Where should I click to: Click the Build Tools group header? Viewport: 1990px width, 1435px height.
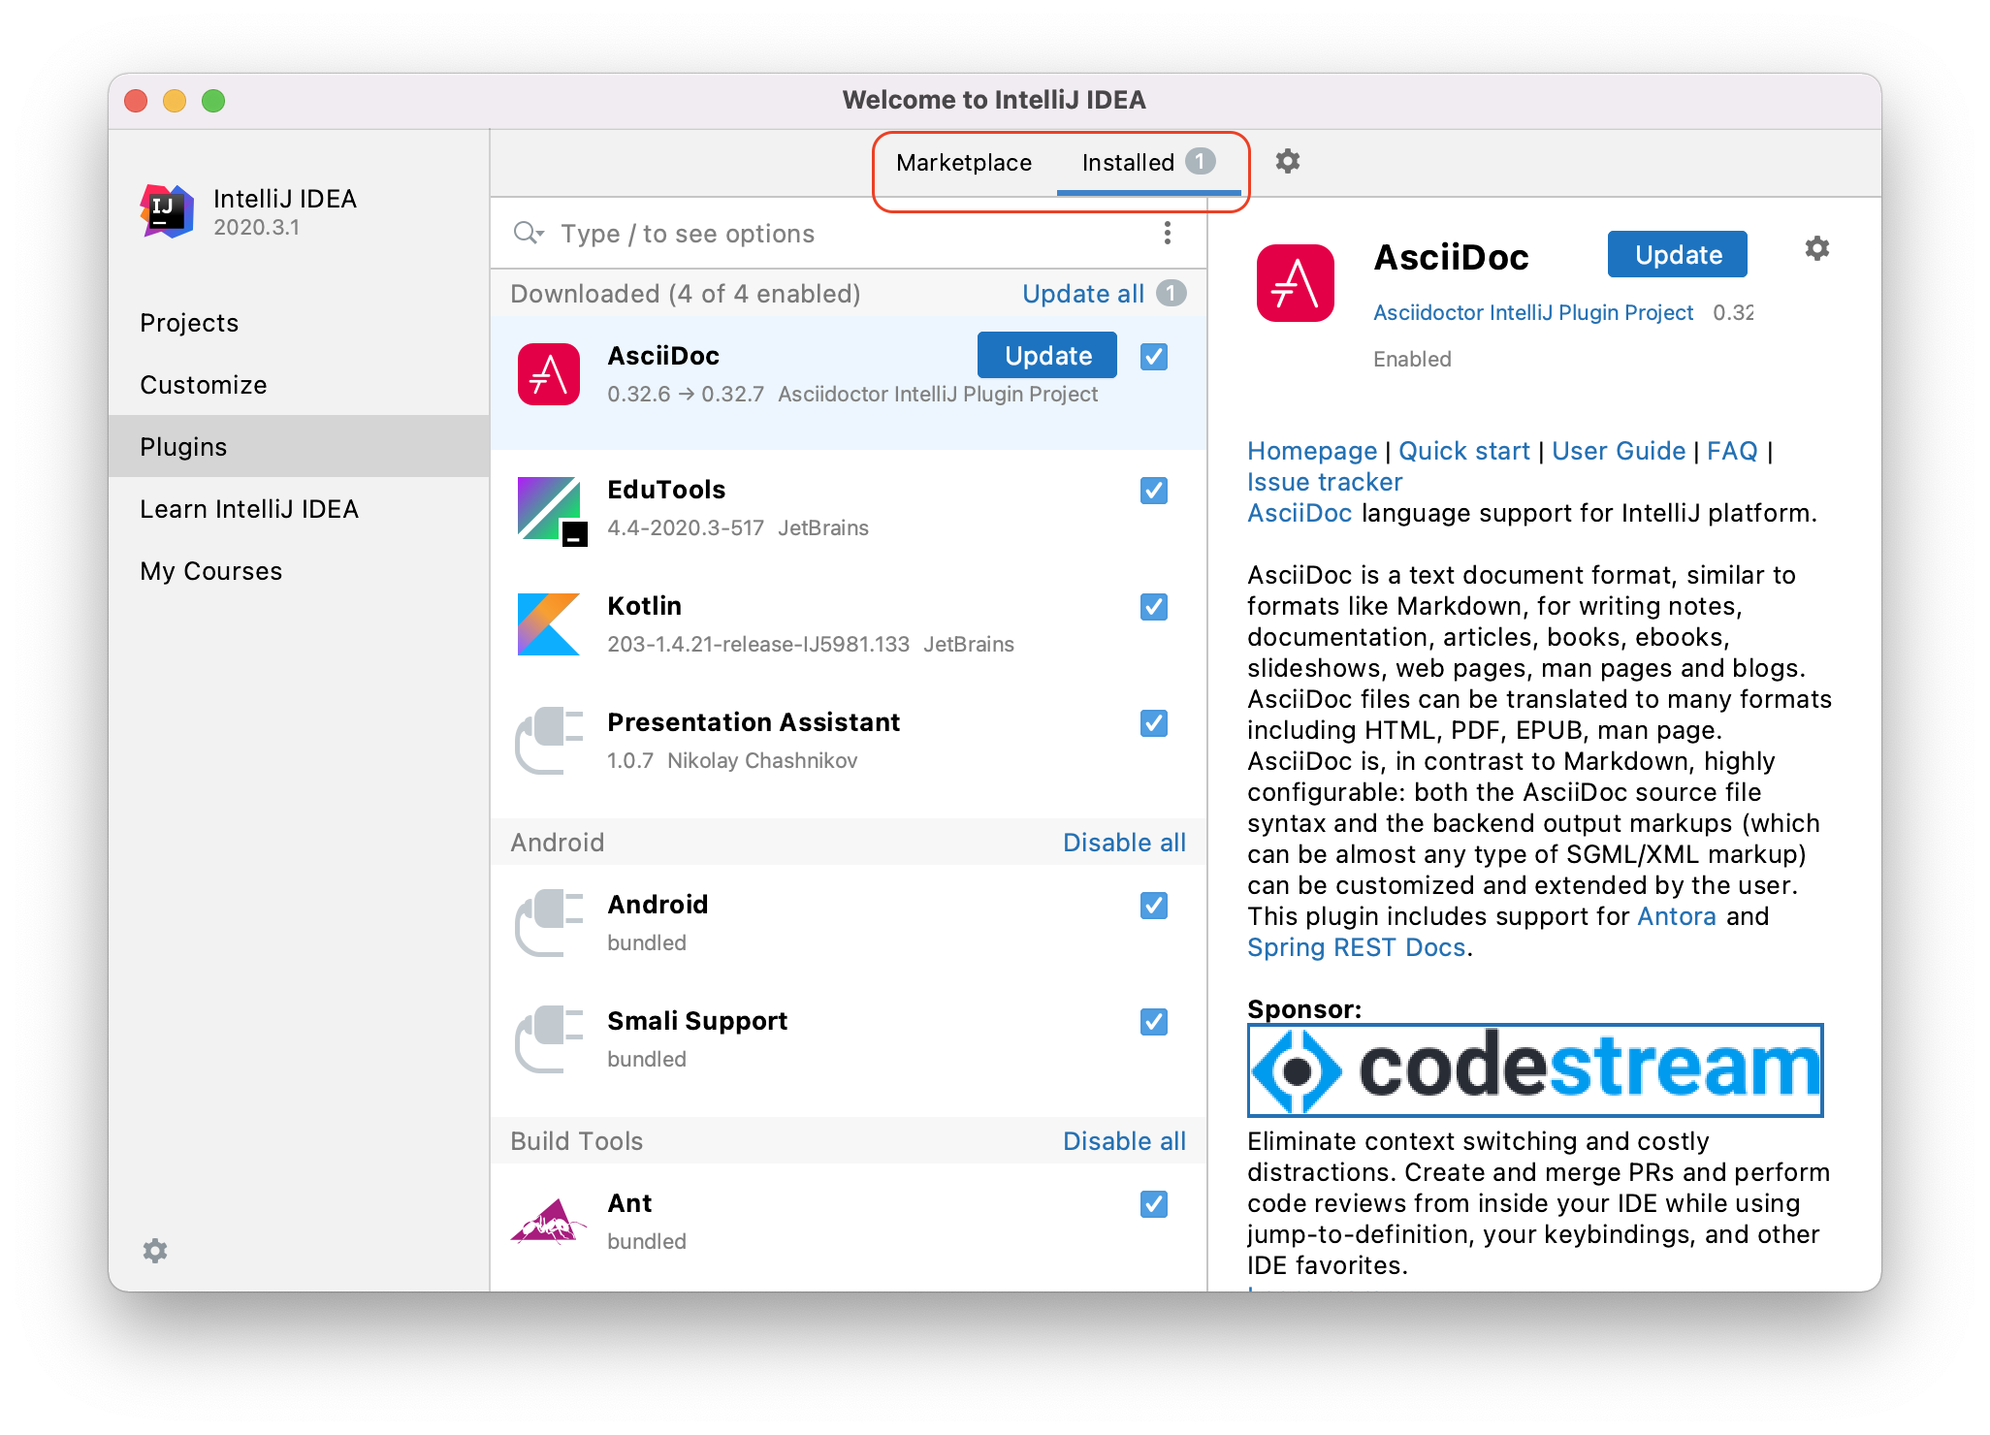(577, 1141)
